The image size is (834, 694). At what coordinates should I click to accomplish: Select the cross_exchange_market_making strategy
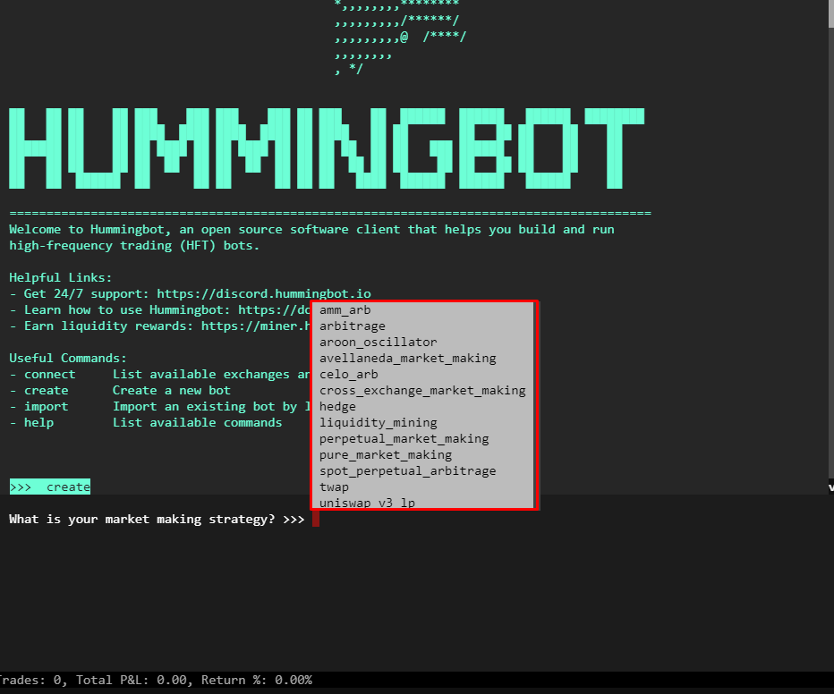[421, 390]
